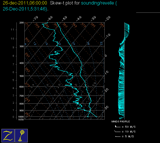Viewport: 160px width, 143px height.
Task: Click the 5 km altitude tick label
Action: tap(13, 80)
